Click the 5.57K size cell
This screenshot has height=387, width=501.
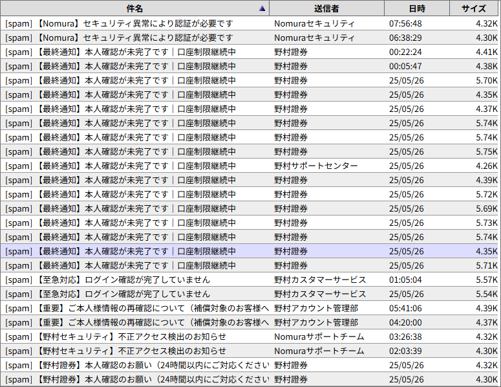coord(487,280)
